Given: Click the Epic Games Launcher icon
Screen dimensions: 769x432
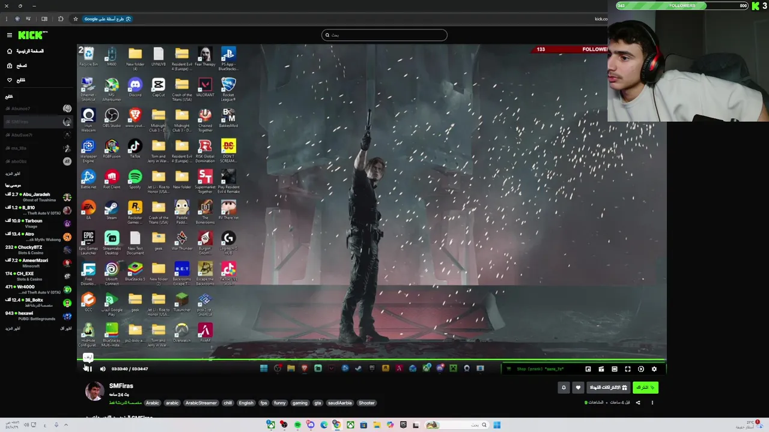Looking at the screenshot, I should tap(88, 243).
